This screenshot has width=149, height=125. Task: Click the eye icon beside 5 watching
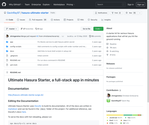point(107,51)
